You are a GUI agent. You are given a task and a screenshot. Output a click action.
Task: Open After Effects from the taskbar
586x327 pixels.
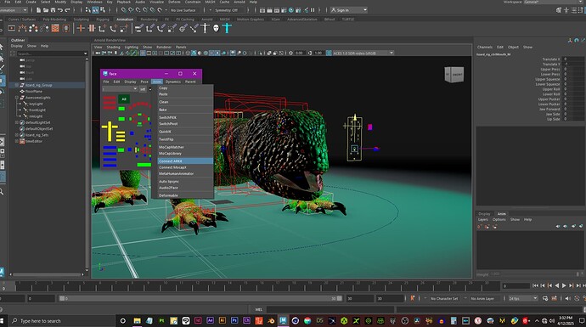[210, 321]
